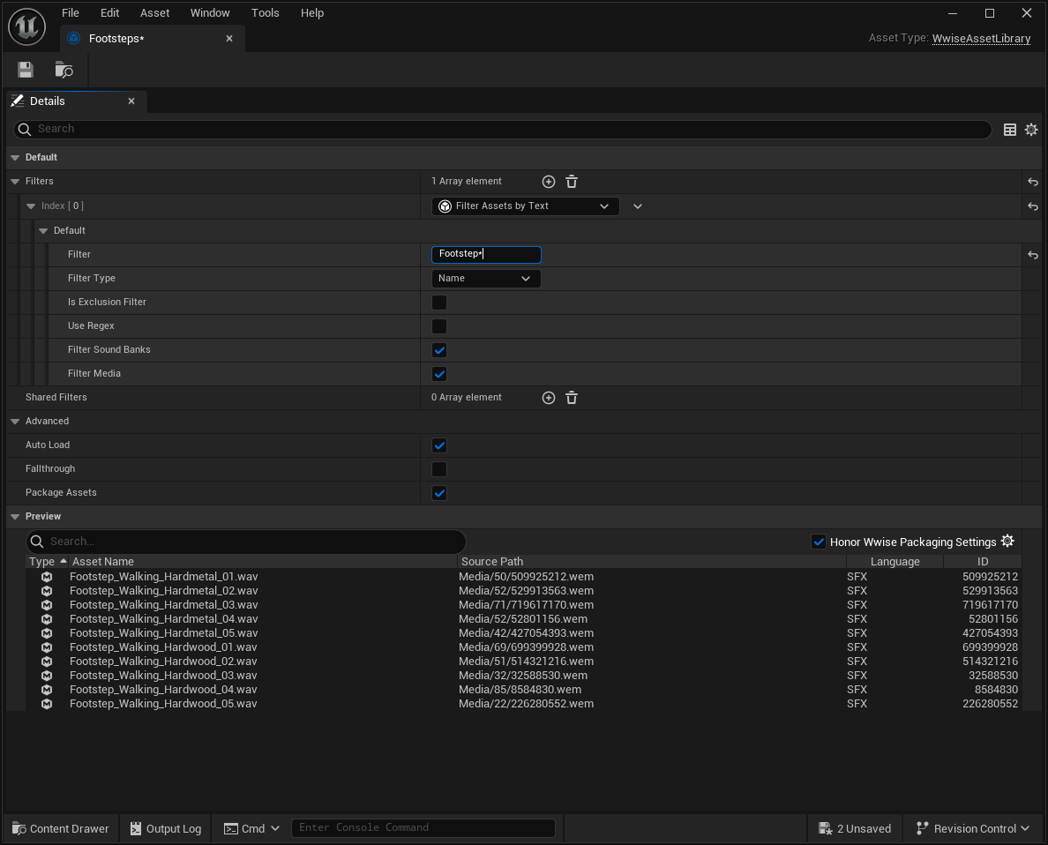Uncheck Honor Wwise Packaging Settings
This screenshot has width=1048, height=845.
point(819,542)
